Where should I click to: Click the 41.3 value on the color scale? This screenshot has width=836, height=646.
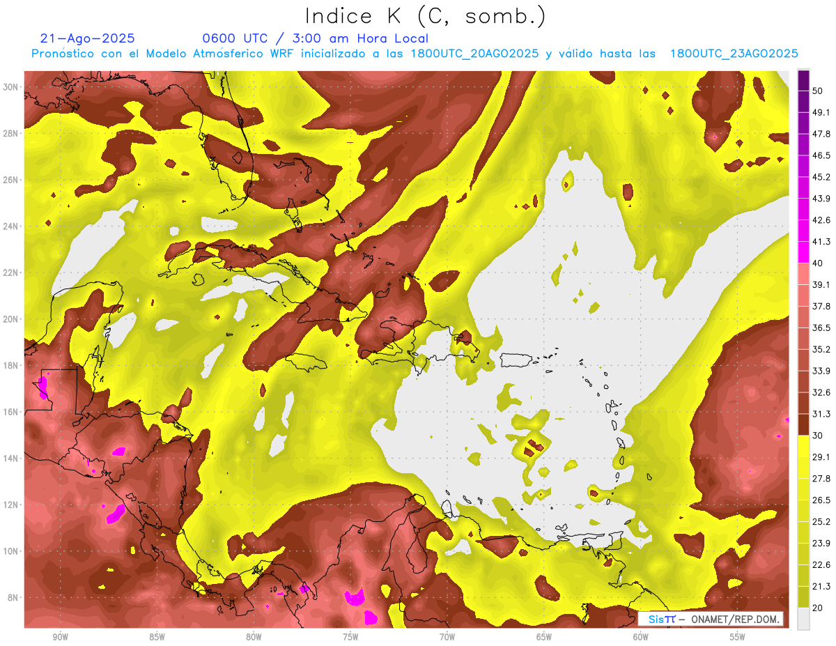821,242
